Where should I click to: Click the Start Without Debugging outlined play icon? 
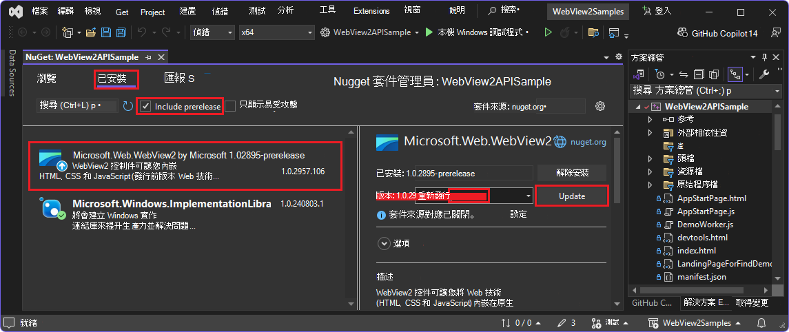pyautogui.click(x=548, y=32)
